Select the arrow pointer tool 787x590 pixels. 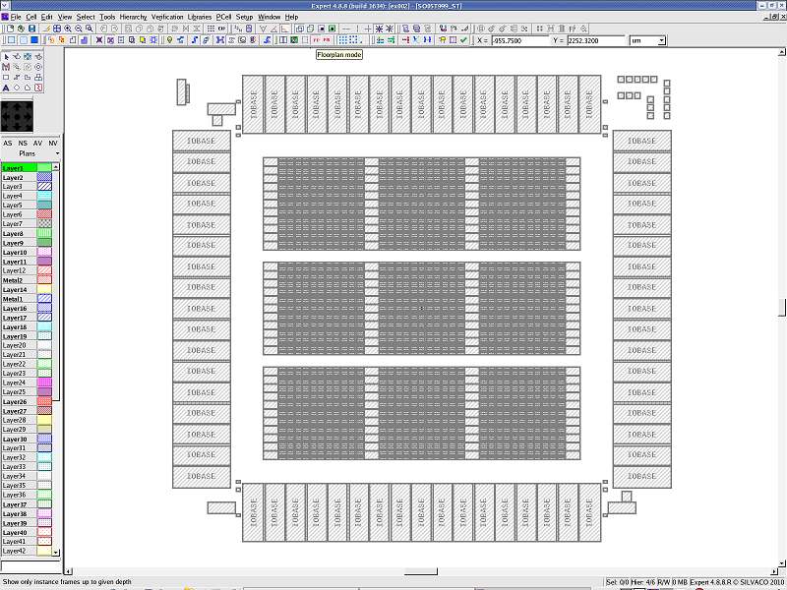(x=6, y=57)
